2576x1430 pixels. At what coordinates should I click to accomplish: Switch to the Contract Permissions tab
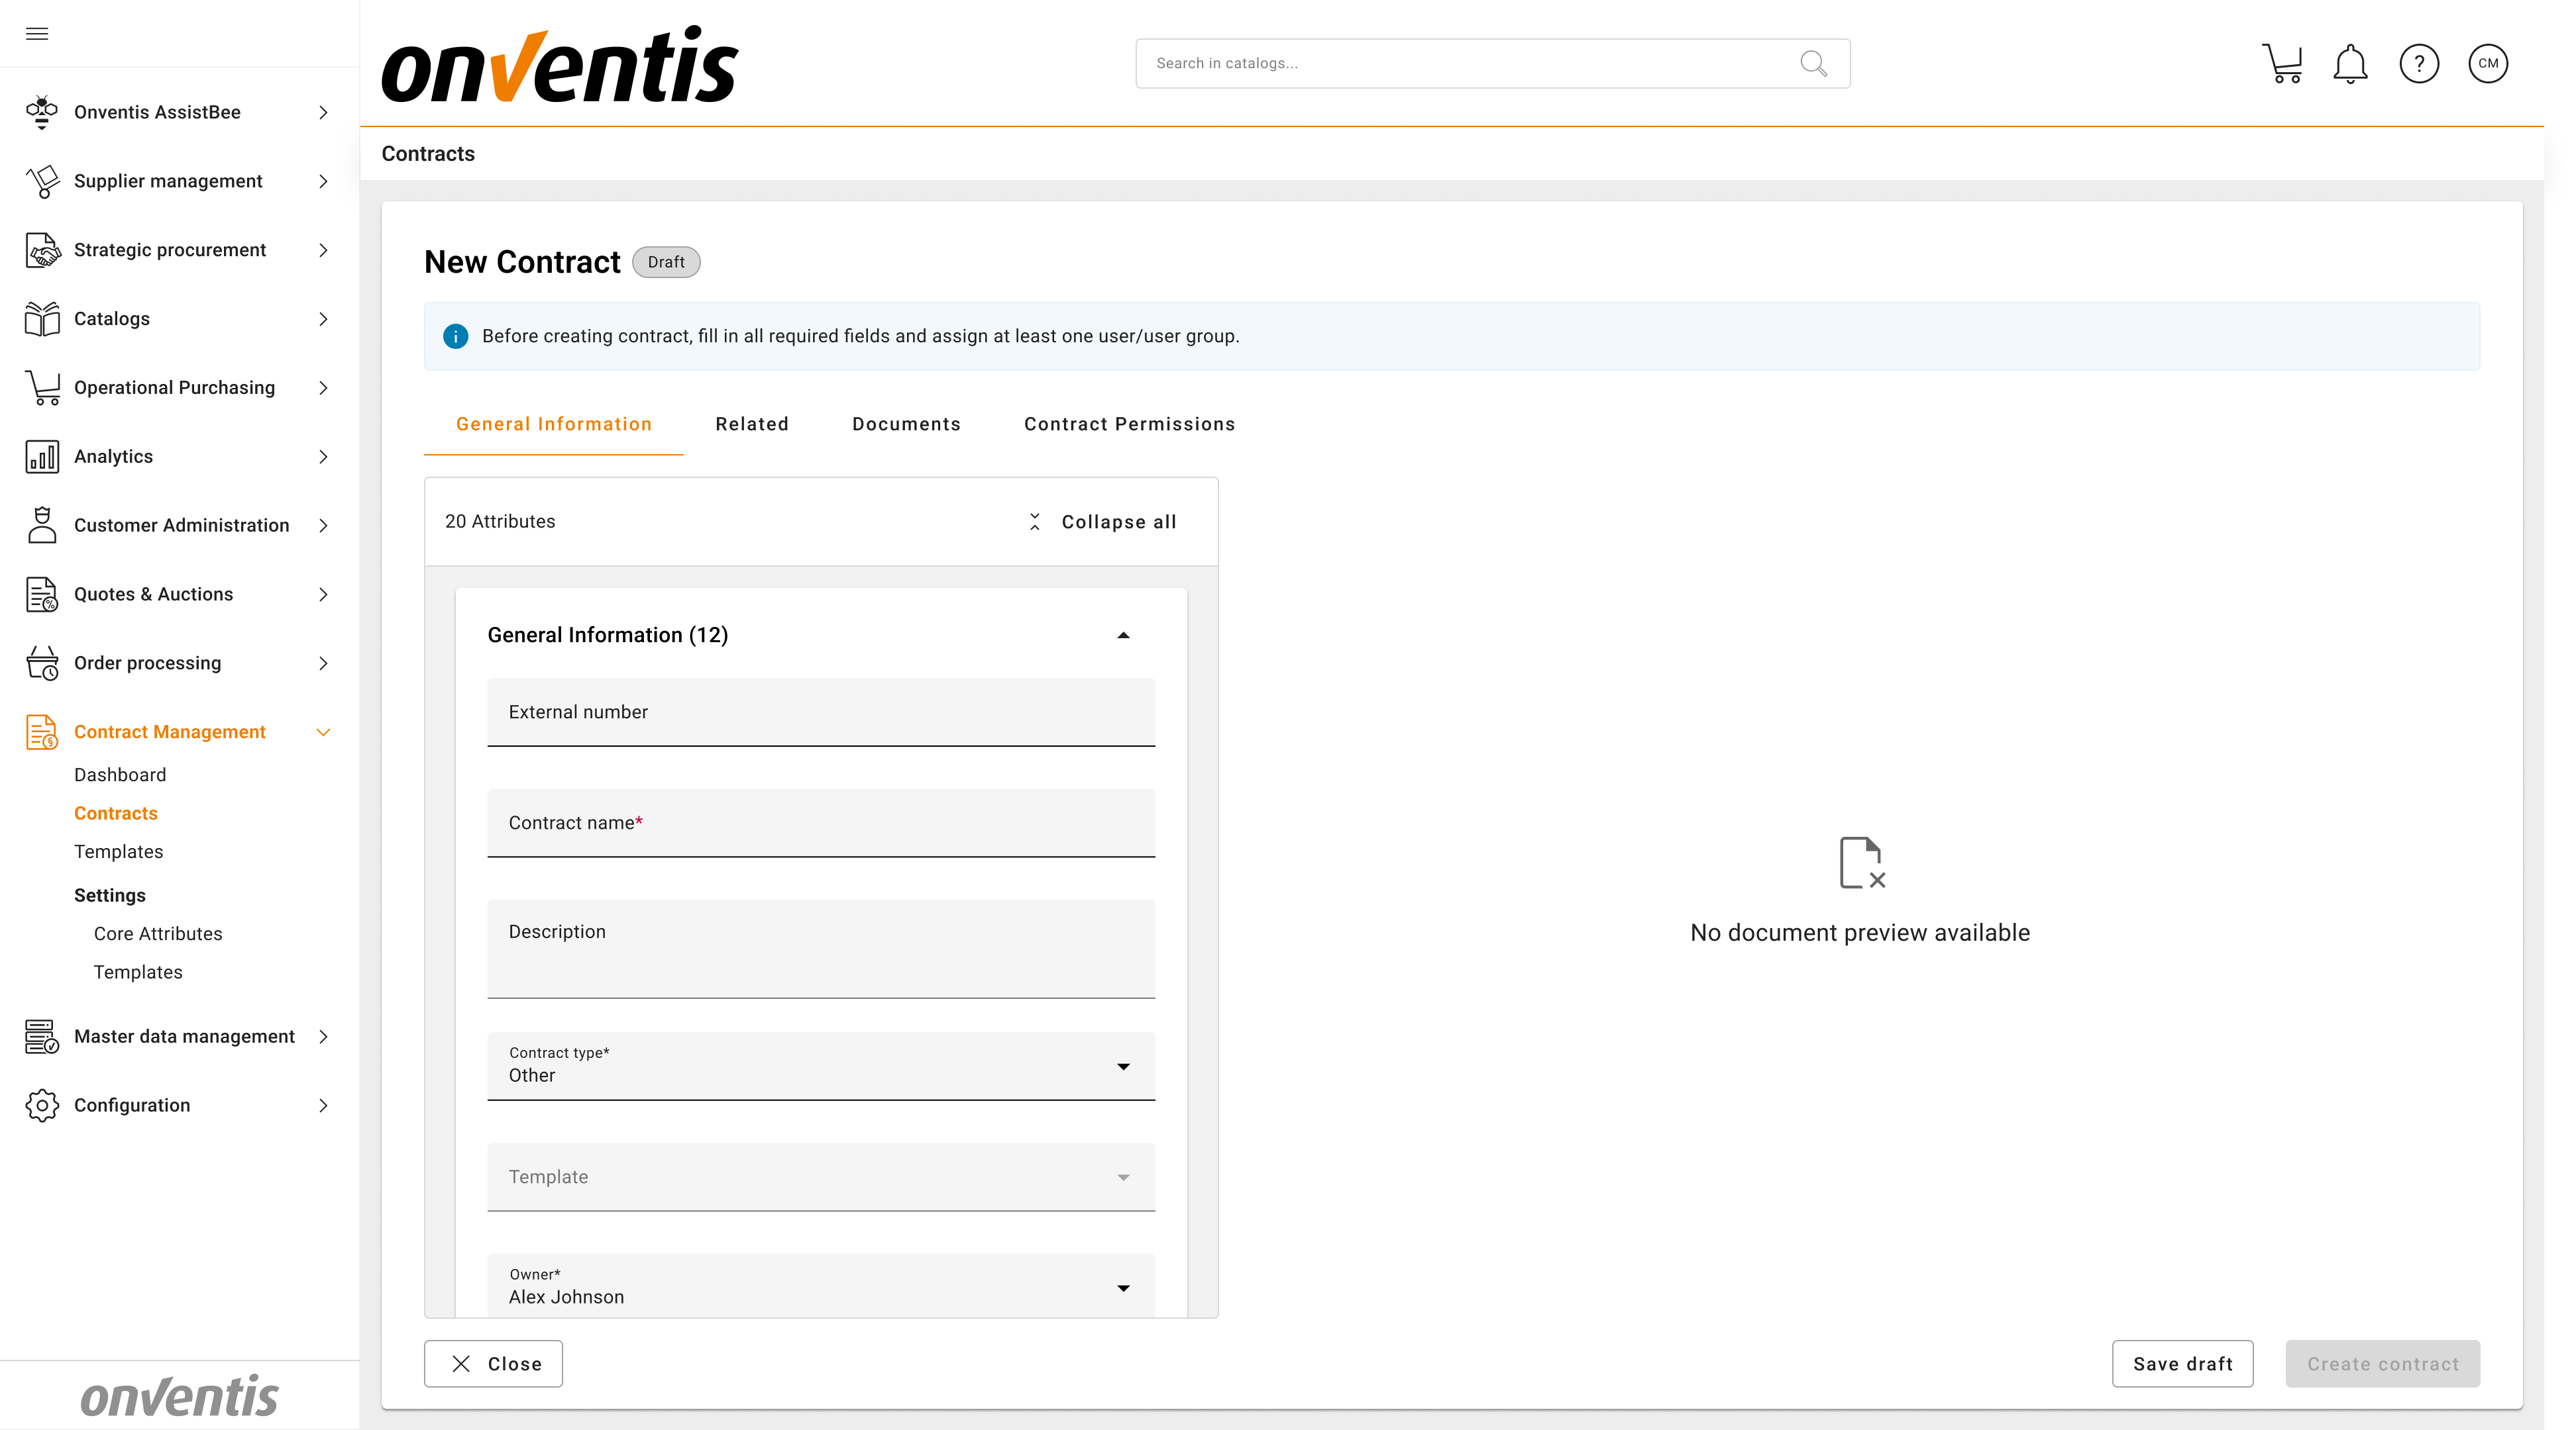[1129, 424]
